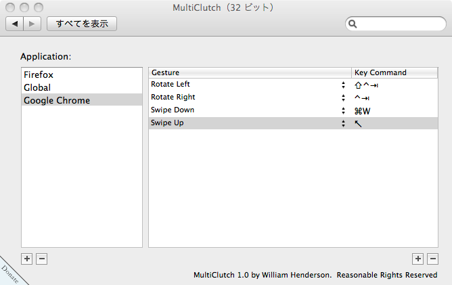Close the MultiClutch window

click(x=10, y=7)
